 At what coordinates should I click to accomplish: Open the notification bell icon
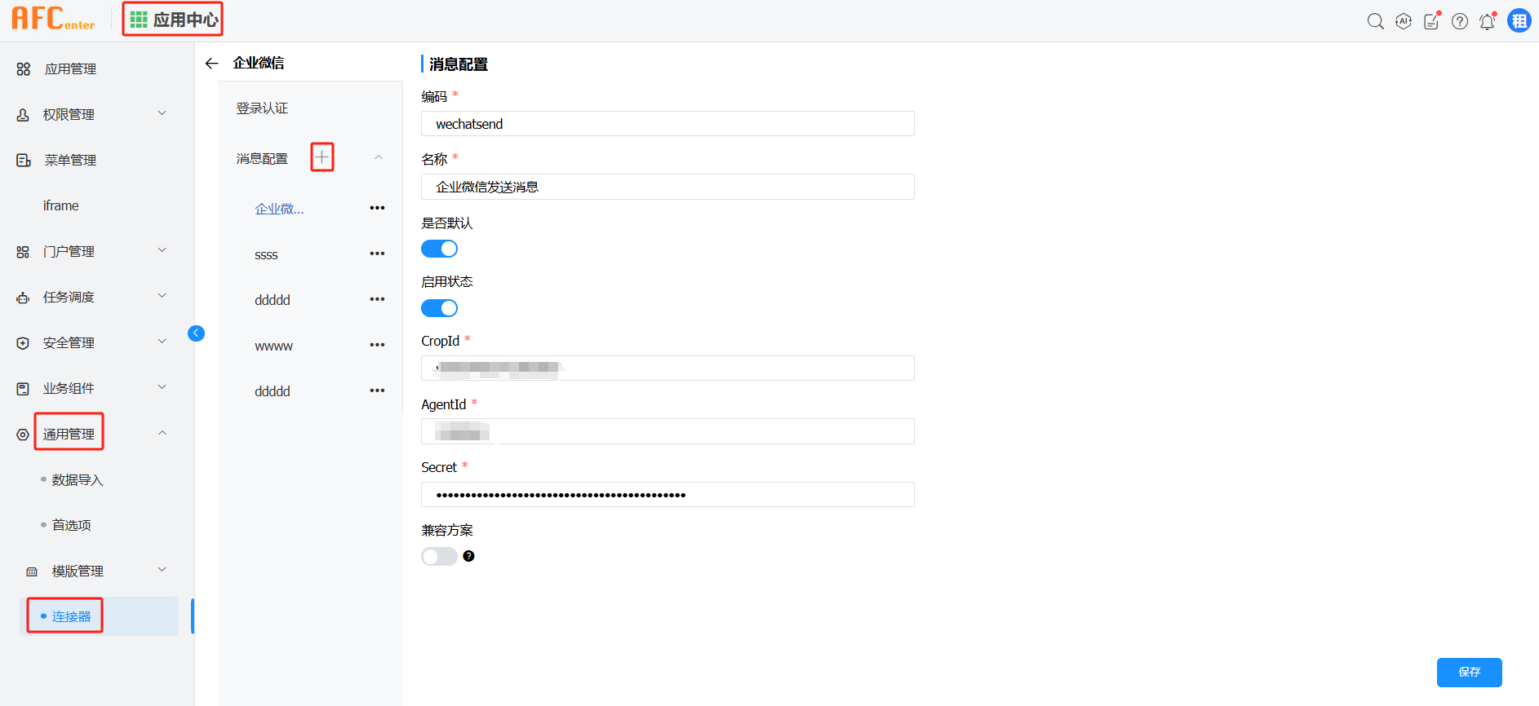click(x=1487, y=22)
